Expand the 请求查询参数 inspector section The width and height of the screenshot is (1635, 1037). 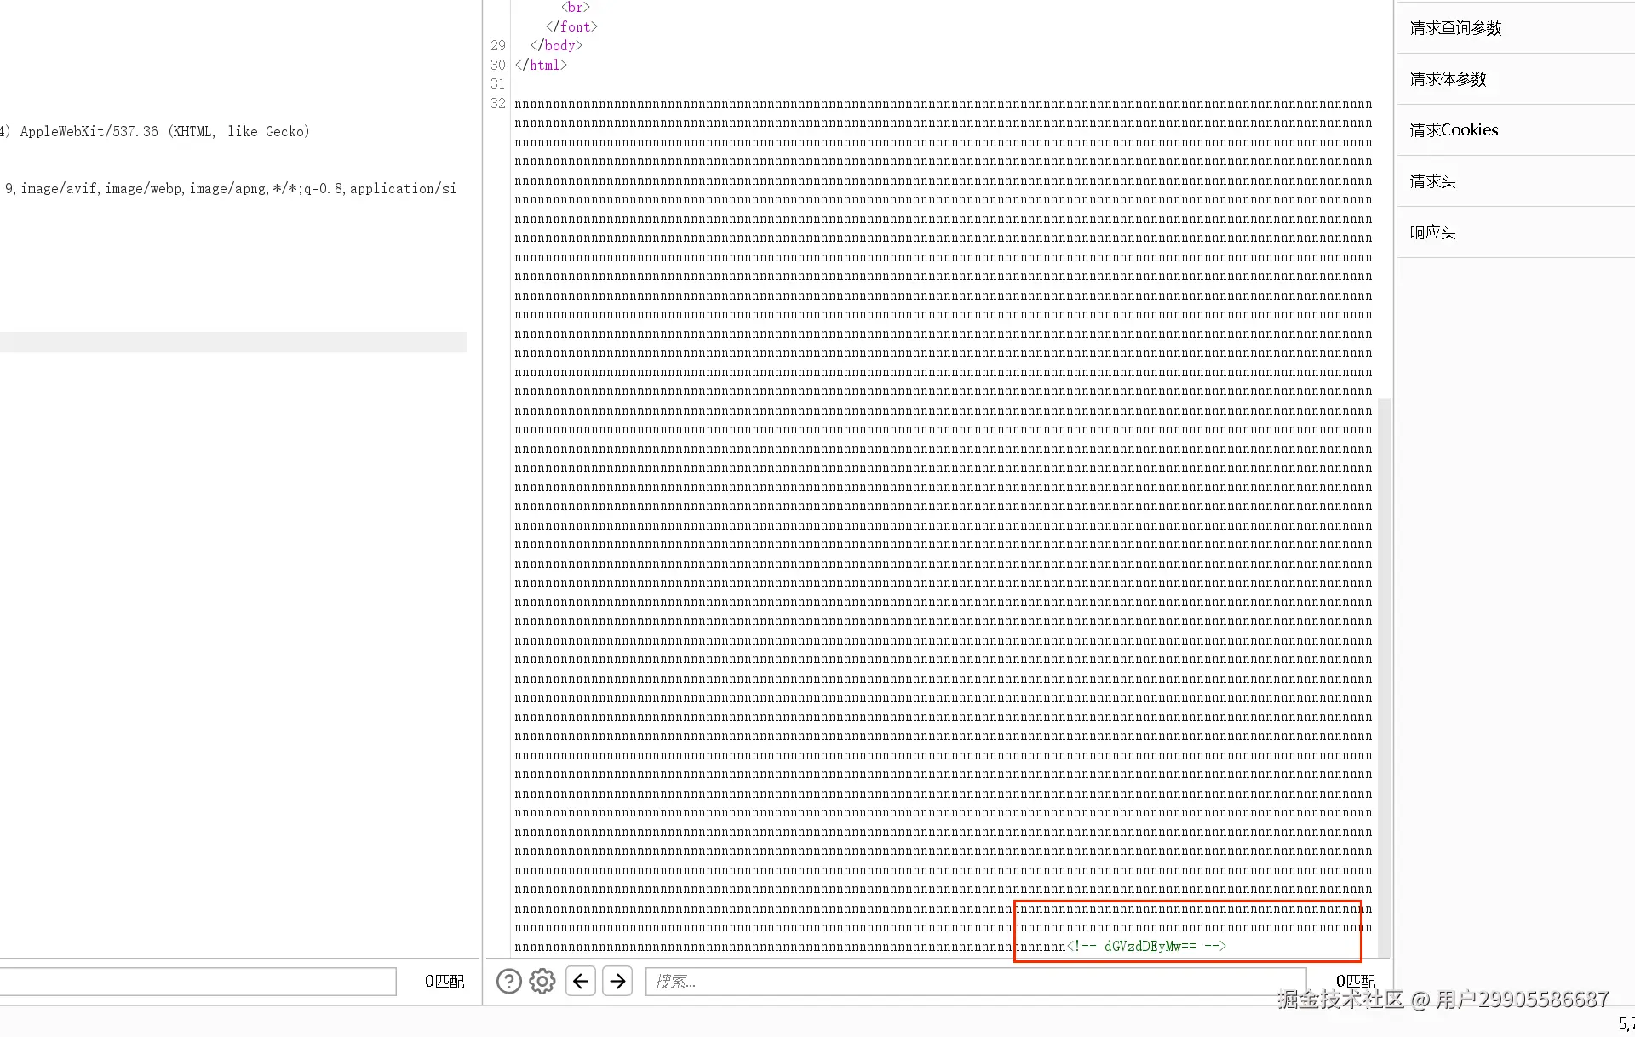click(x=1455, y=28)
